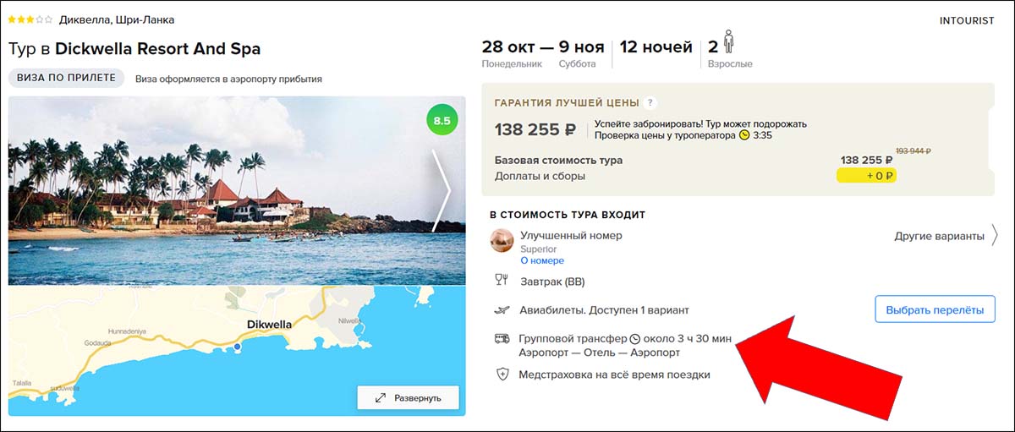
Task: Click the INTOURIST operator label
Action: [967, 21]
